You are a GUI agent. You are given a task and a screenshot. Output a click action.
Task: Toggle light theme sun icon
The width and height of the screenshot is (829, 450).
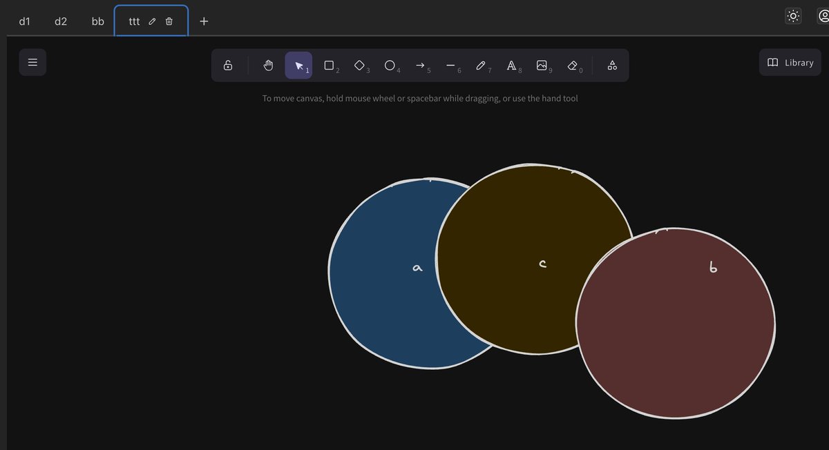pyautogui.click(x=793, y=16)
